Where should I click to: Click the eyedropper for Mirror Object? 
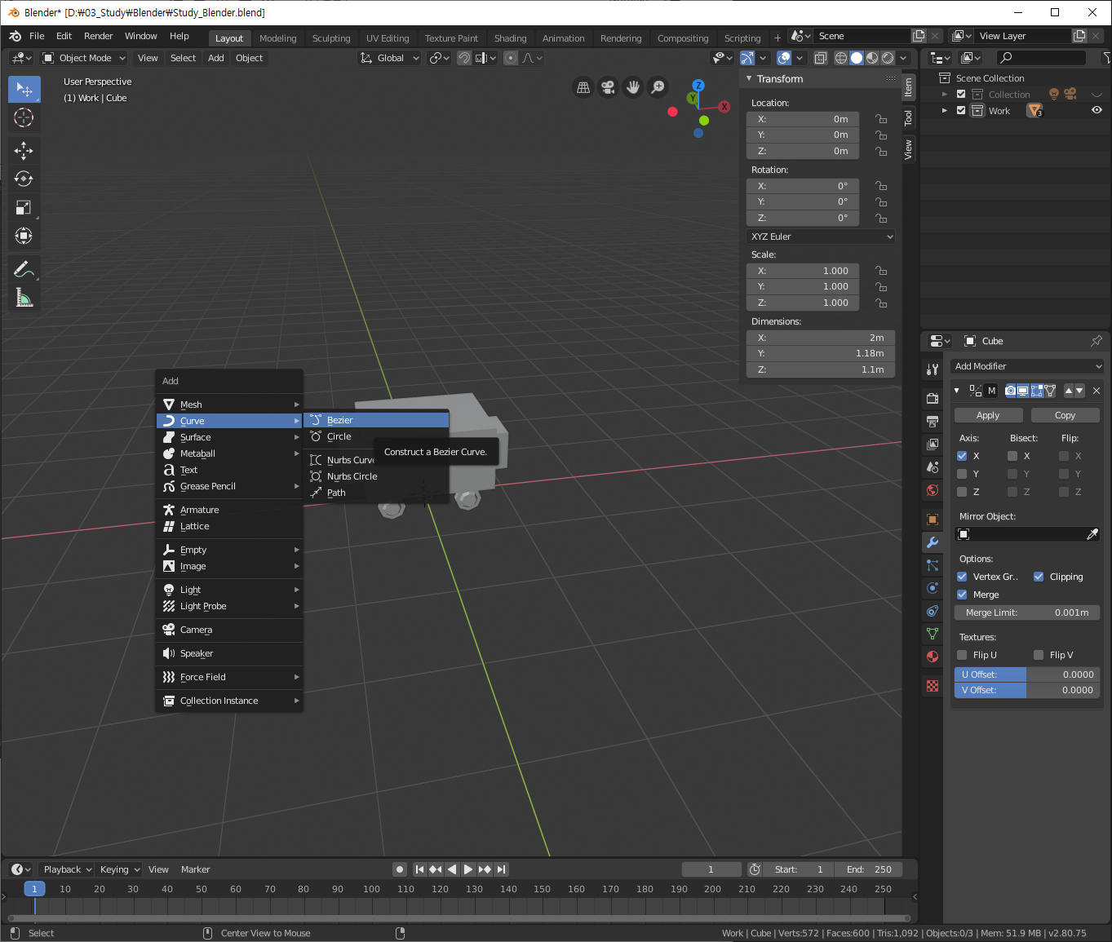pos(1092,534)
